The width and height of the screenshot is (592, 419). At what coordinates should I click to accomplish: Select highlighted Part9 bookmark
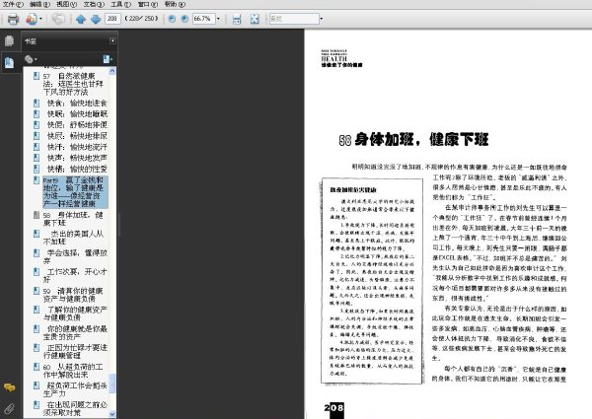click(75, 192)
